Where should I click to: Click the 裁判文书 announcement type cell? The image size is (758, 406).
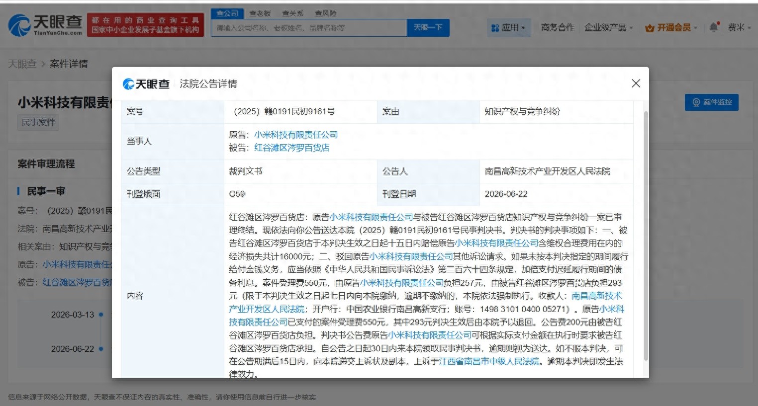point(300,171)
